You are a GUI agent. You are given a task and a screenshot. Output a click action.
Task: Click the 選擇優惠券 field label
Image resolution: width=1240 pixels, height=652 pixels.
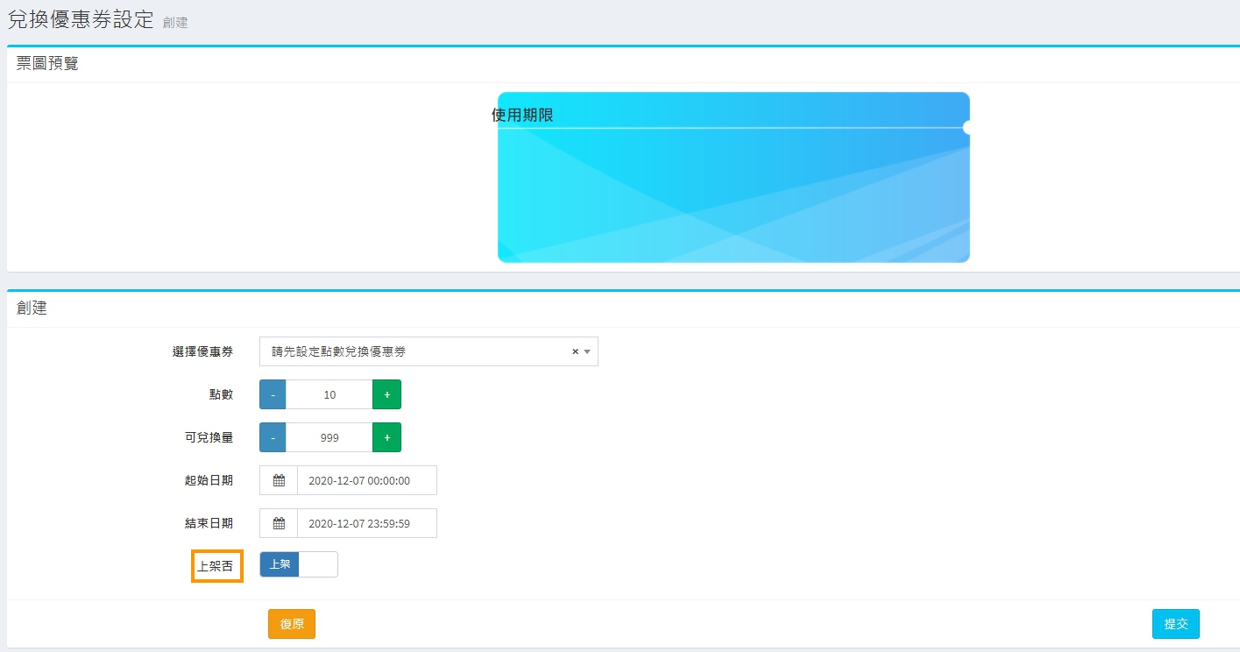click(202, 351)
